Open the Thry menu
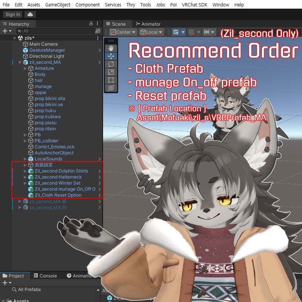 point(131,5)
